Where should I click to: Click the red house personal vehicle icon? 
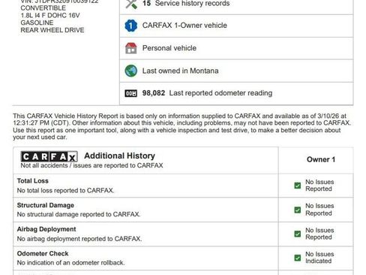pos(131,48)
